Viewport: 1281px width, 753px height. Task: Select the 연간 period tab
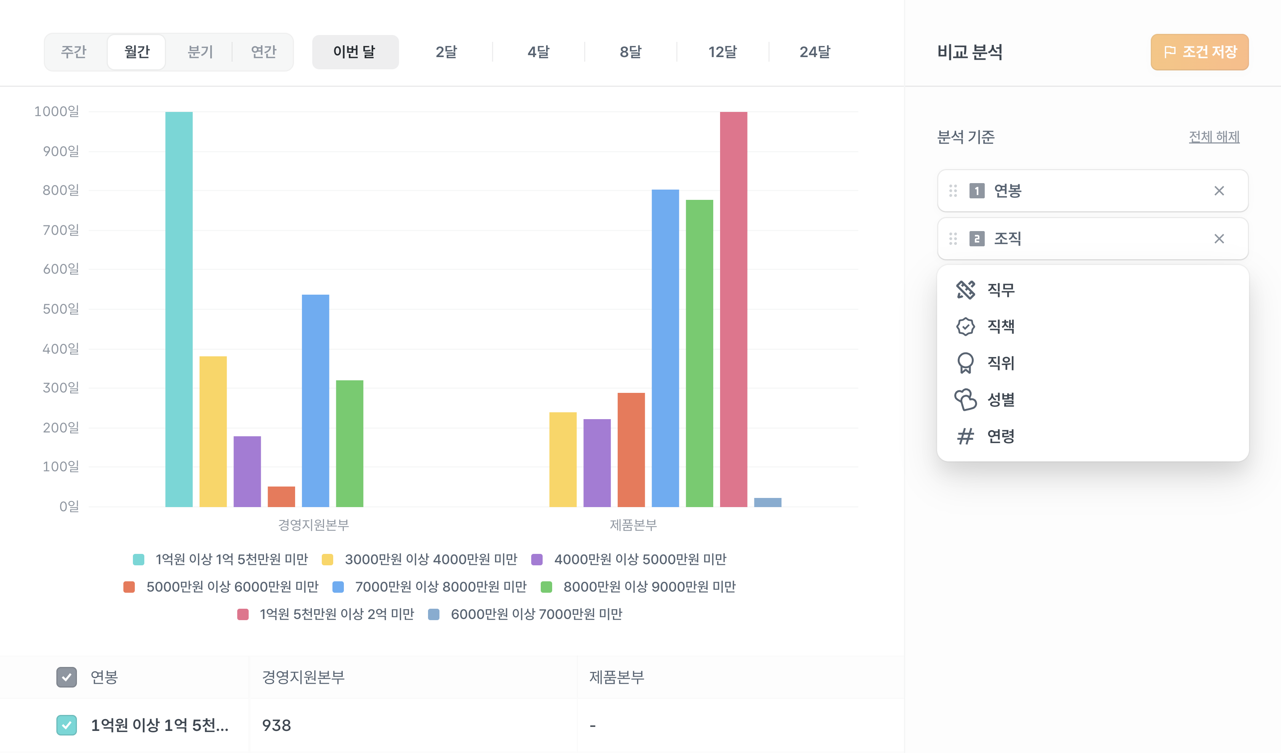263,52
